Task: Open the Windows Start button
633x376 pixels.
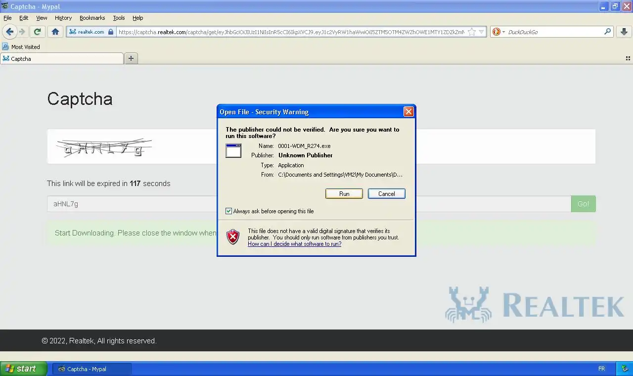Action: pyautogui.click(x=23, y=369)
